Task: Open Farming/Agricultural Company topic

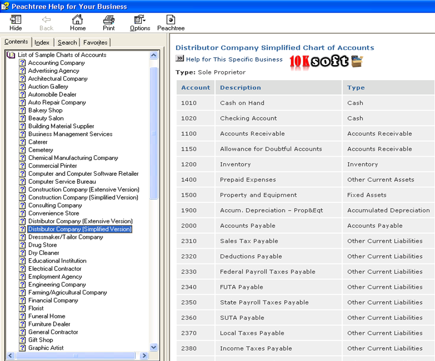Action: tap(68, 292)
